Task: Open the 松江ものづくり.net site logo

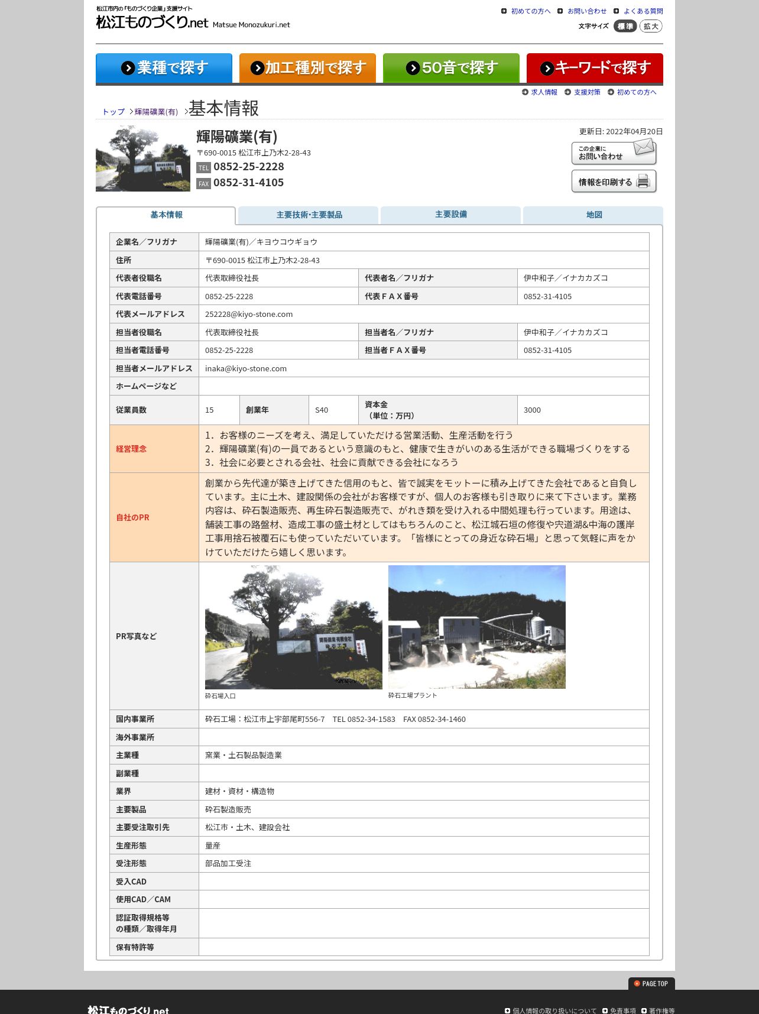Action: pos(193,18)
